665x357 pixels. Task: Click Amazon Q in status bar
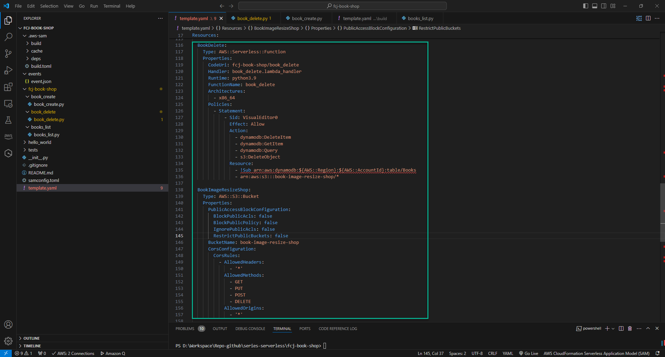coord(113,353)
